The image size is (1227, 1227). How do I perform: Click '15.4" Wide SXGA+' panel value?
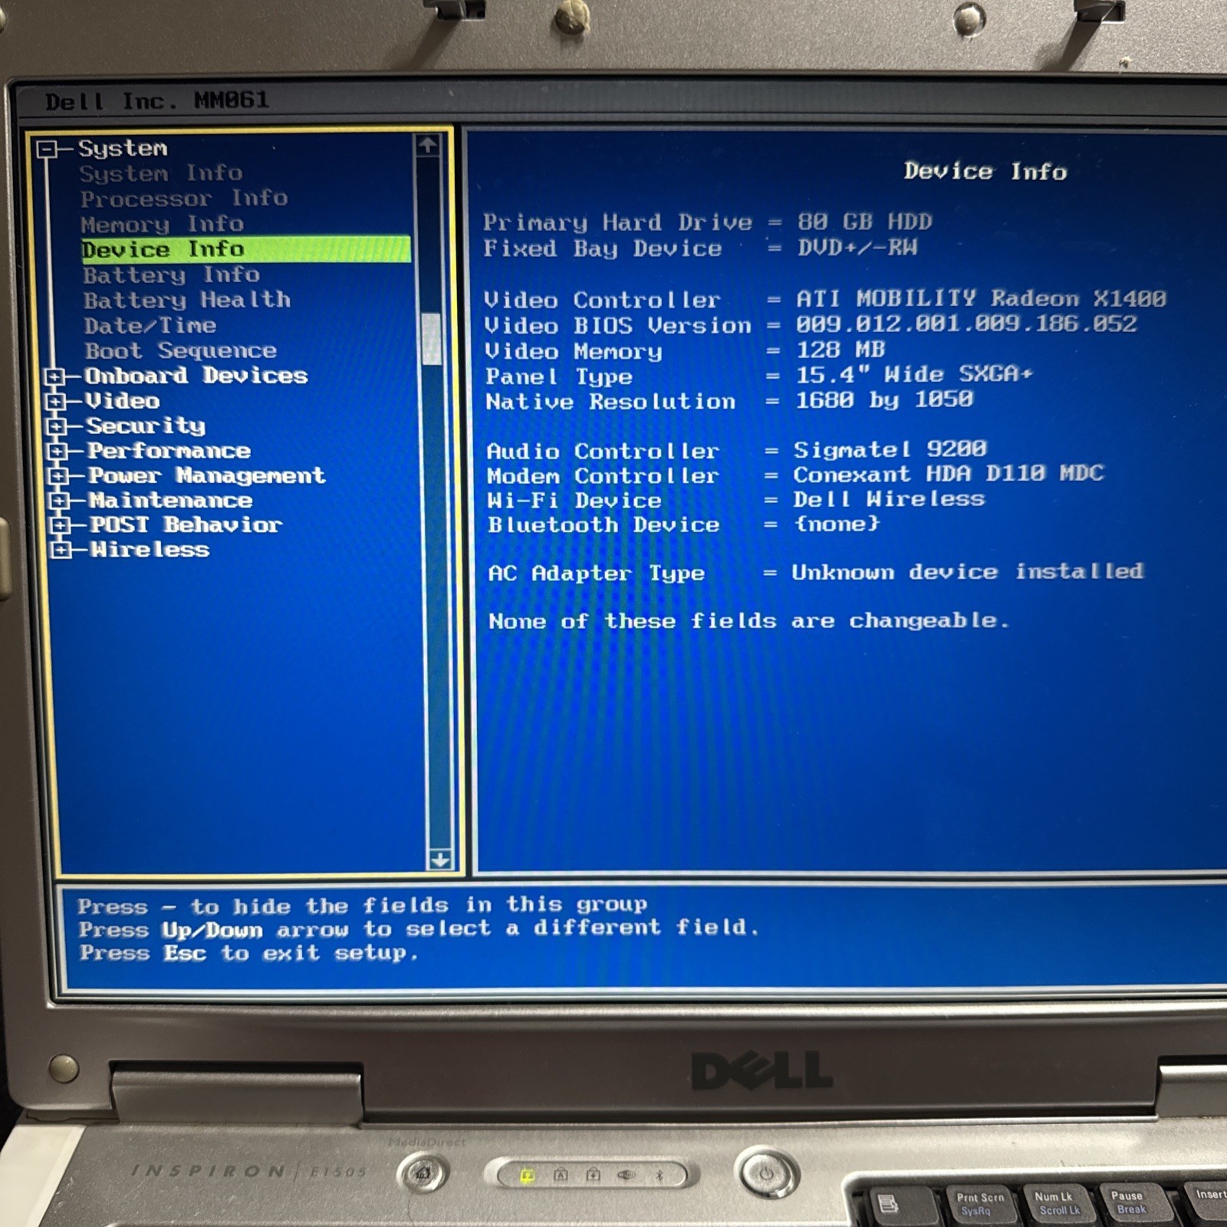tap(914, 374)
